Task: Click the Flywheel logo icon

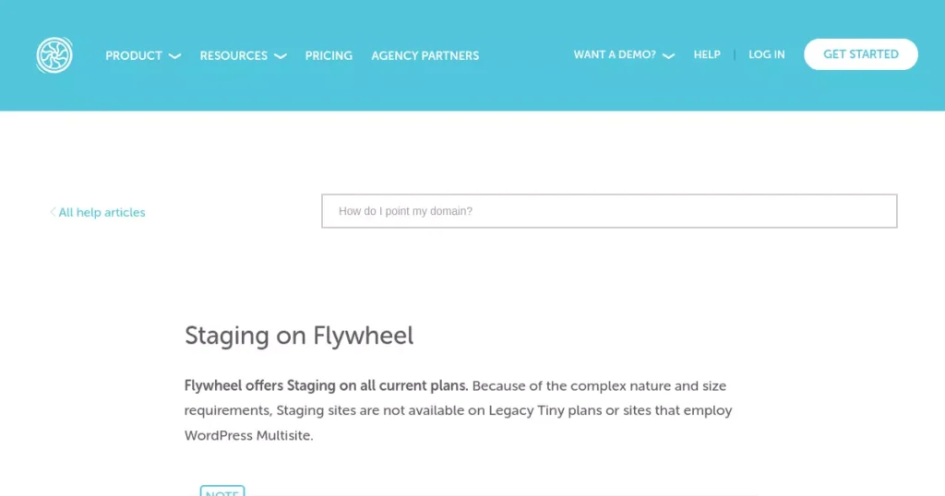Action: [54, 54]
